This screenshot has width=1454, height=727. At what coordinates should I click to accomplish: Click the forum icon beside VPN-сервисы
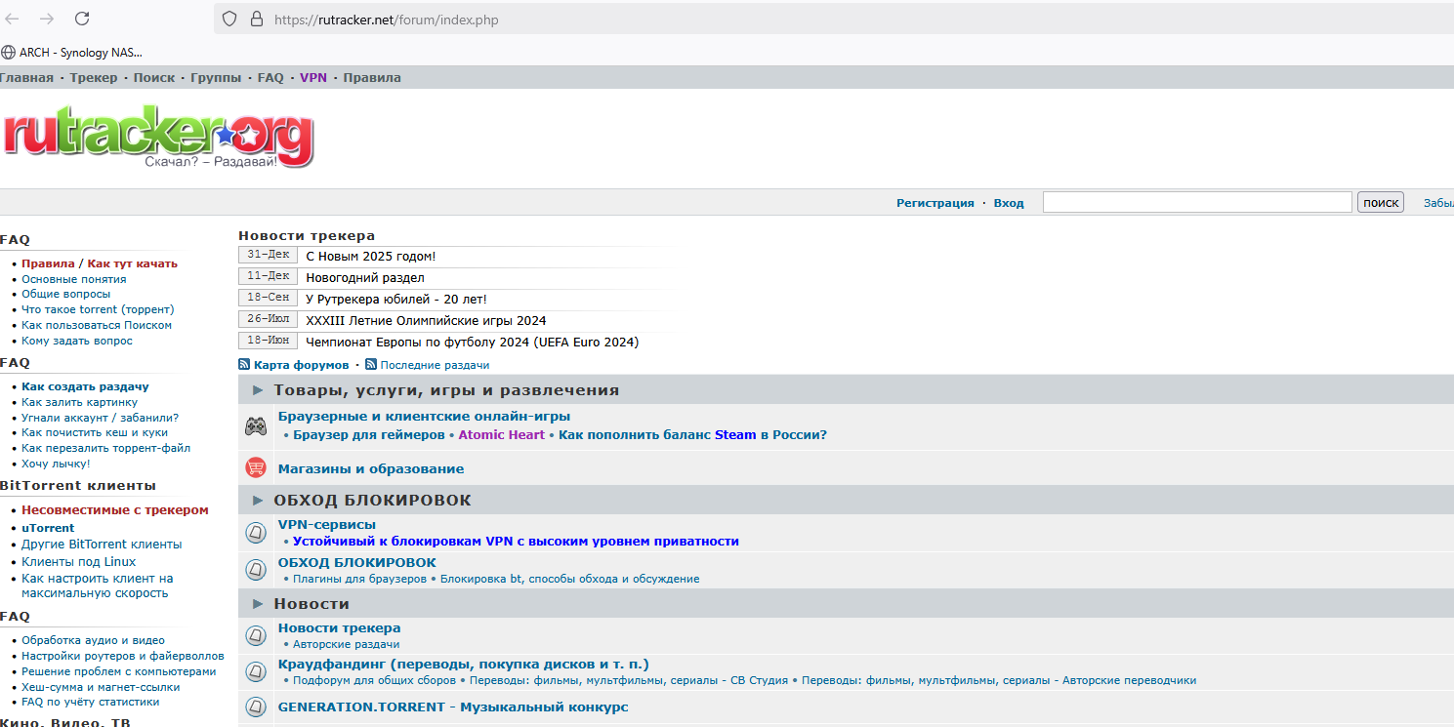pyautogui.click(x=256, y=532)
